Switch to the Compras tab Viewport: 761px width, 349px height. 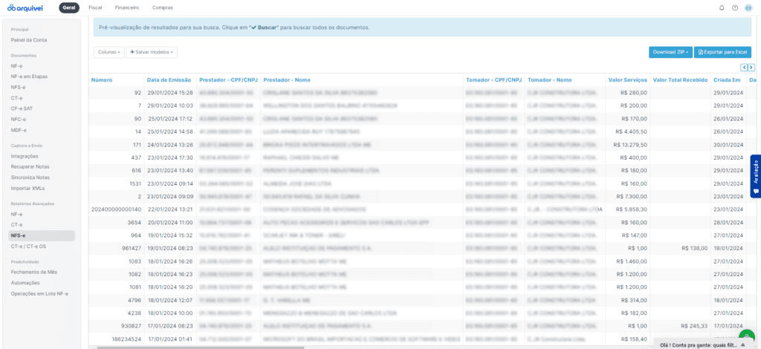pos(162,7)
